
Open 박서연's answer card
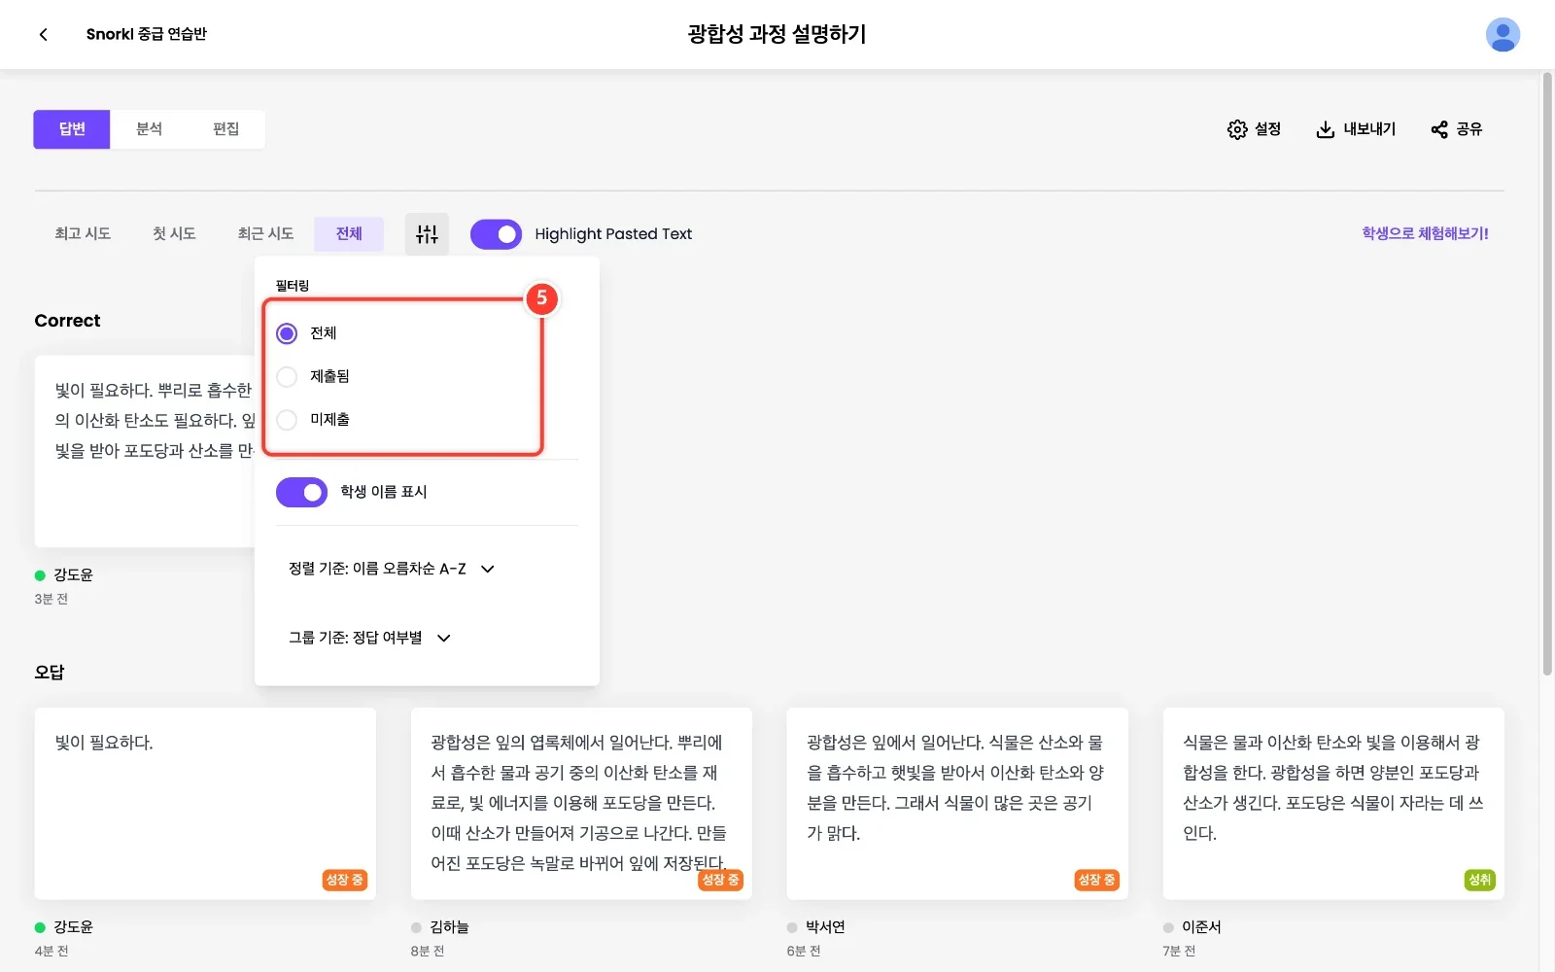(x=957, y=803)
